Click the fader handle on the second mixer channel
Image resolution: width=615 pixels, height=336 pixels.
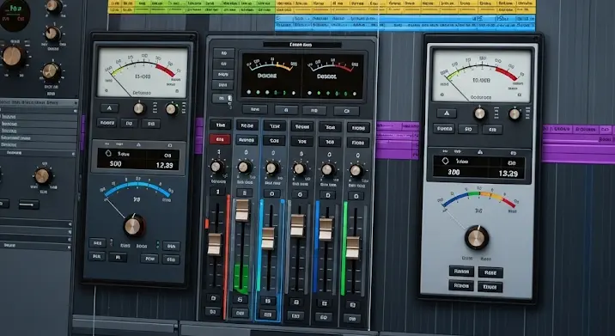242,211
